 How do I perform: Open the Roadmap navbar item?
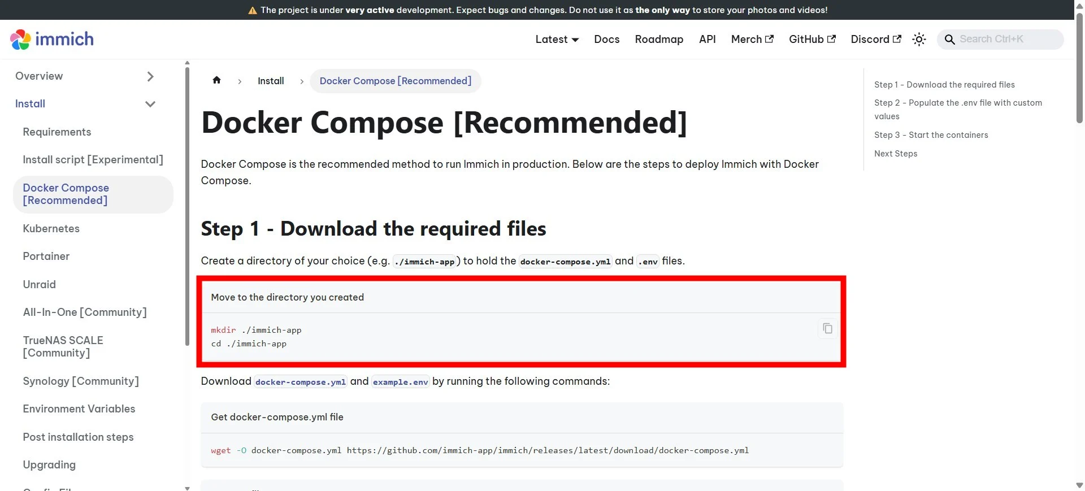pos(659,40)
